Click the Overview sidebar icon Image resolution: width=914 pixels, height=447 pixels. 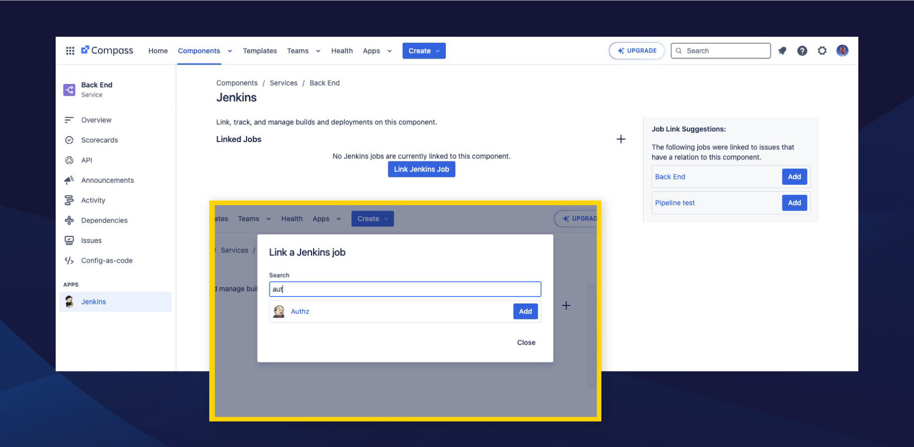click(x=69, y=120)
